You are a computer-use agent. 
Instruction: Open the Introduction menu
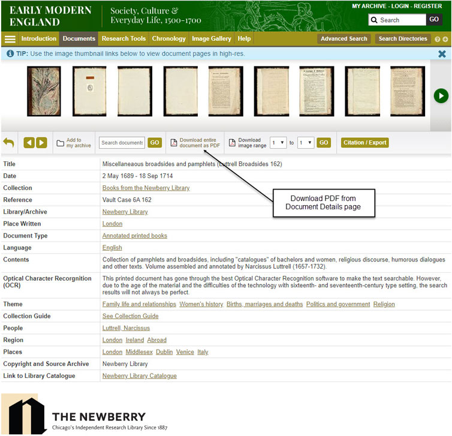(38, 38)
